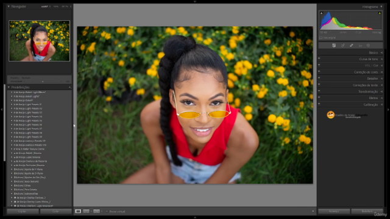The width and height of the screenshot is (390, 219).
Task: Set navigator zoom to 66.7%
Action: pyautogui.click(x=65, y=7)
